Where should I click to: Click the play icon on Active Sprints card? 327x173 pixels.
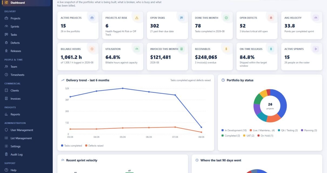click(316, 49)
